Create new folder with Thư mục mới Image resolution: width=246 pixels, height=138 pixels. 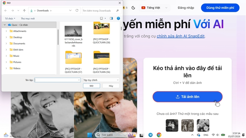pos(28,18)
